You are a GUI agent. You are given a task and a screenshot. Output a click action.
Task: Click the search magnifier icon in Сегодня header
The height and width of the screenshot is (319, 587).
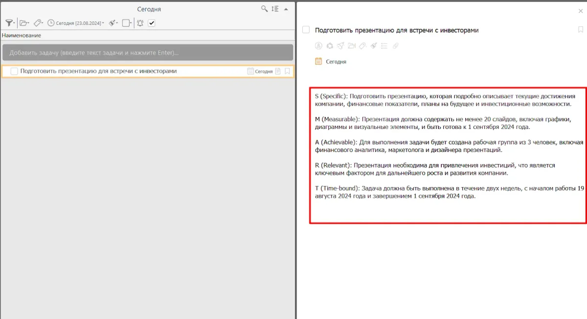264,9
